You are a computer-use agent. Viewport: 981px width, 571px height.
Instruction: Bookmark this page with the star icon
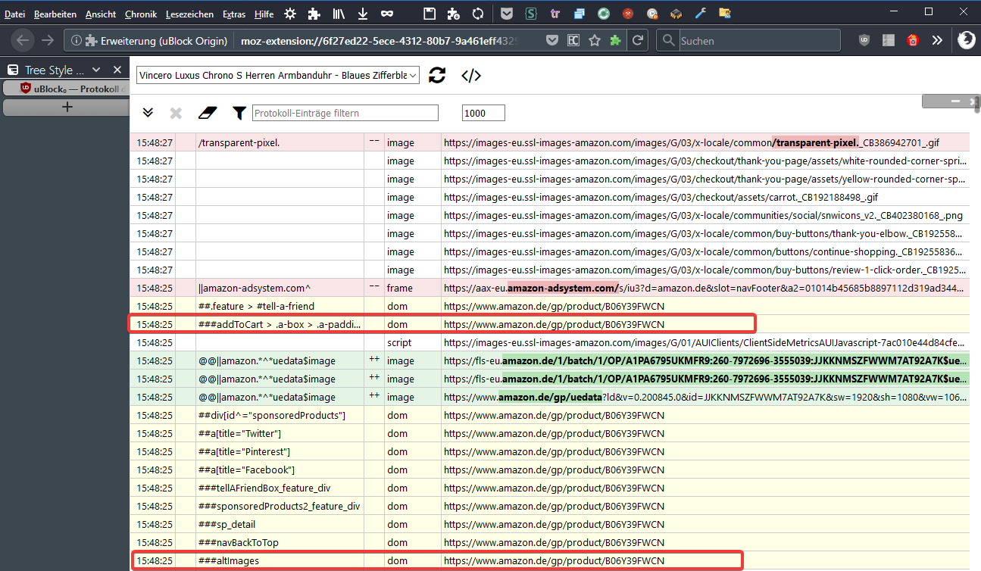pos(595,41)
